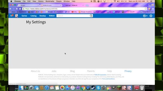
Task: Open Spotlight search in menu bar
Action: (x=147, y=1)
